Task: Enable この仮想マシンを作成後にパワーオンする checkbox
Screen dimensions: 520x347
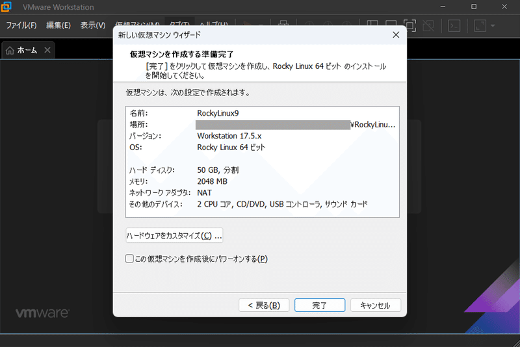Action: tap(129, 259)
